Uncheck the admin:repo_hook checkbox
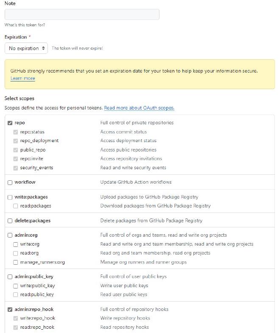This screenshot has height=333, width=280. pos(10,310)
